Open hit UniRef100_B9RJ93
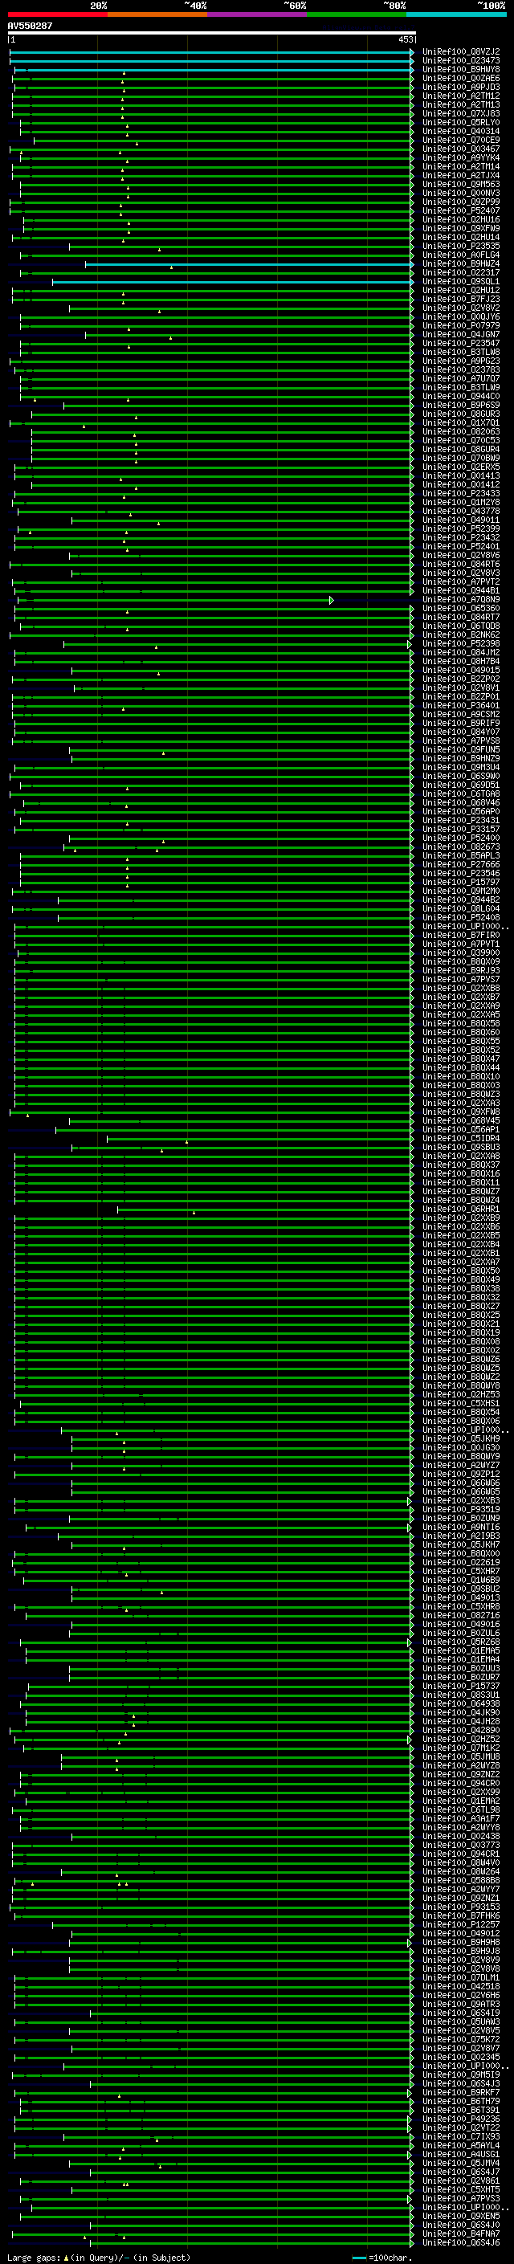Image resolution: width=514 pixels, height=2264 pixels. (461, 970)
